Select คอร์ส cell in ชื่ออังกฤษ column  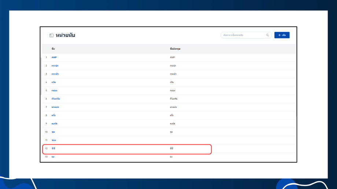[x=173, y=124]
